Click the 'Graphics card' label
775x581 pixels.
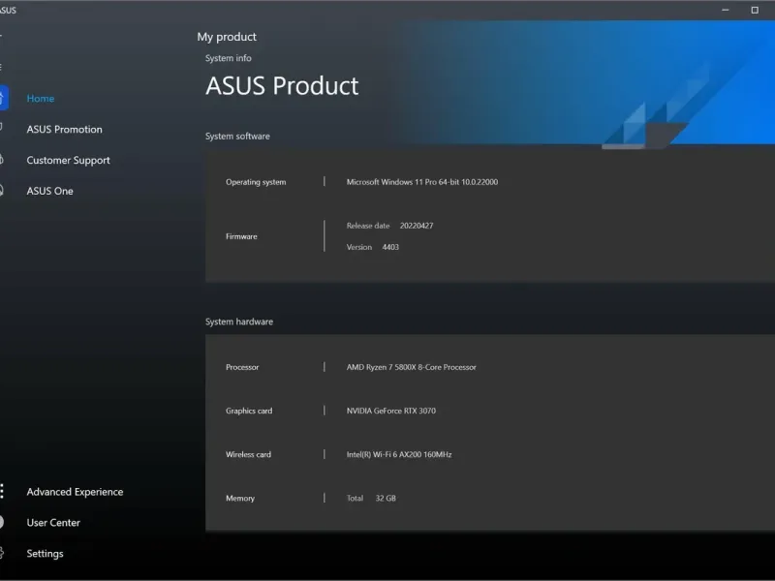click(x=249, y=411)
